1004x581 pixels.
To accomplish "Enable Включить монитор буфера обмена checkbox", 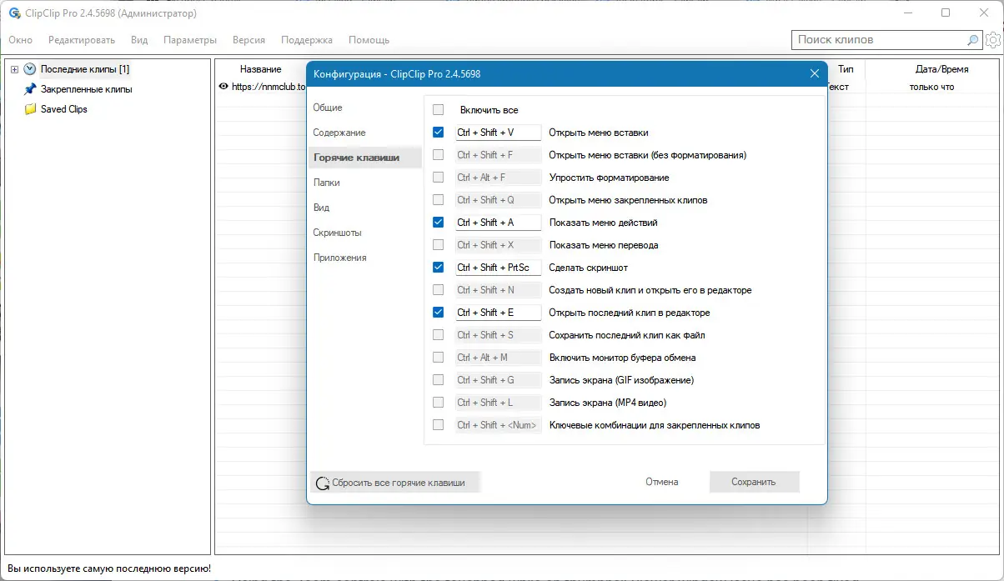I will click(439, 358).
